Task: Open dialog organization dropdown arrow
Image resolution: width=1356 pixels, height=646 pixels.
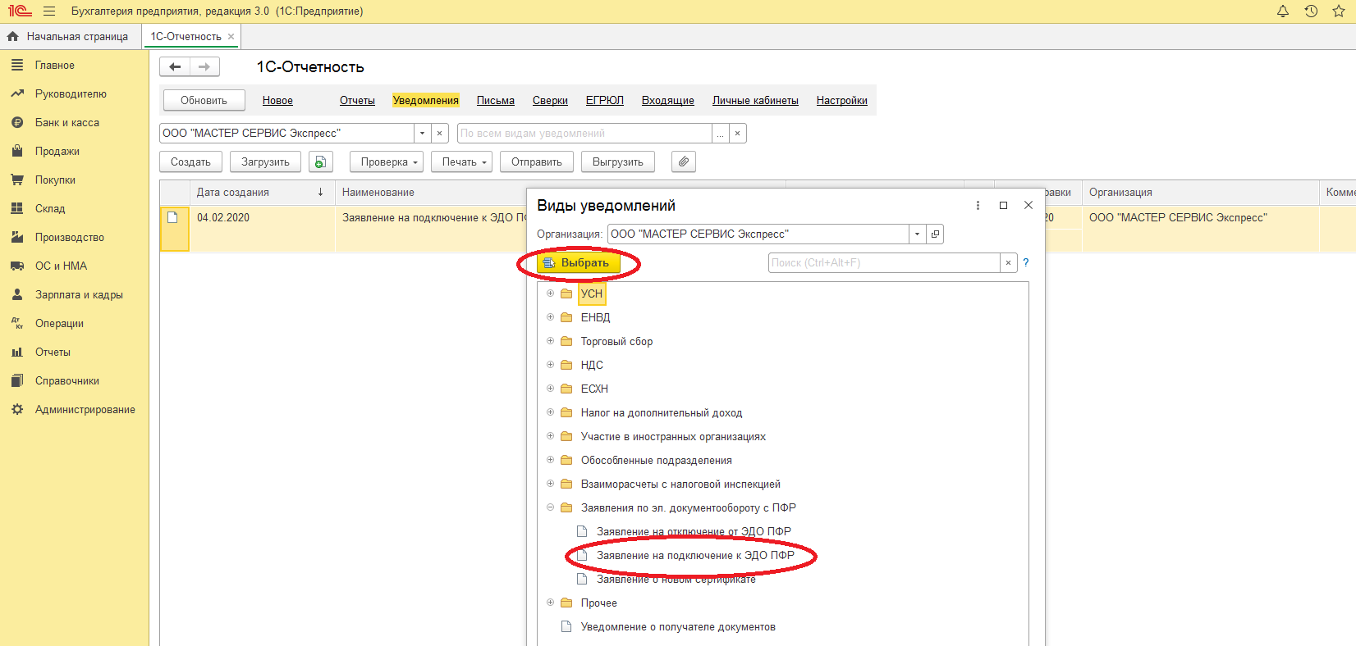Action: [917, 234]
